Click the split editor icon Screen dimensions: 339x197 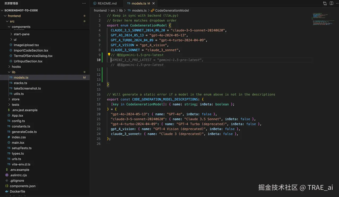331,3
